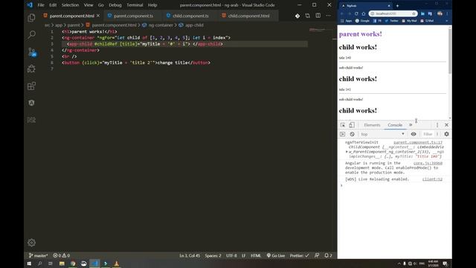Open the Manage gear in VS Code

[31, 243]
